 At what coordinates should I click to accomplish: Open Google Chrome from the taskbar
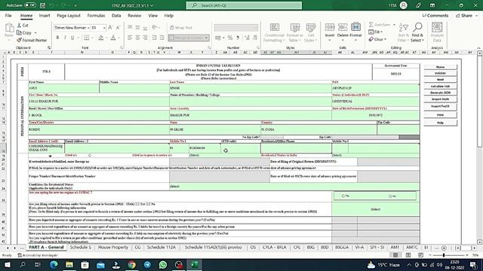[x=132, y=264]
